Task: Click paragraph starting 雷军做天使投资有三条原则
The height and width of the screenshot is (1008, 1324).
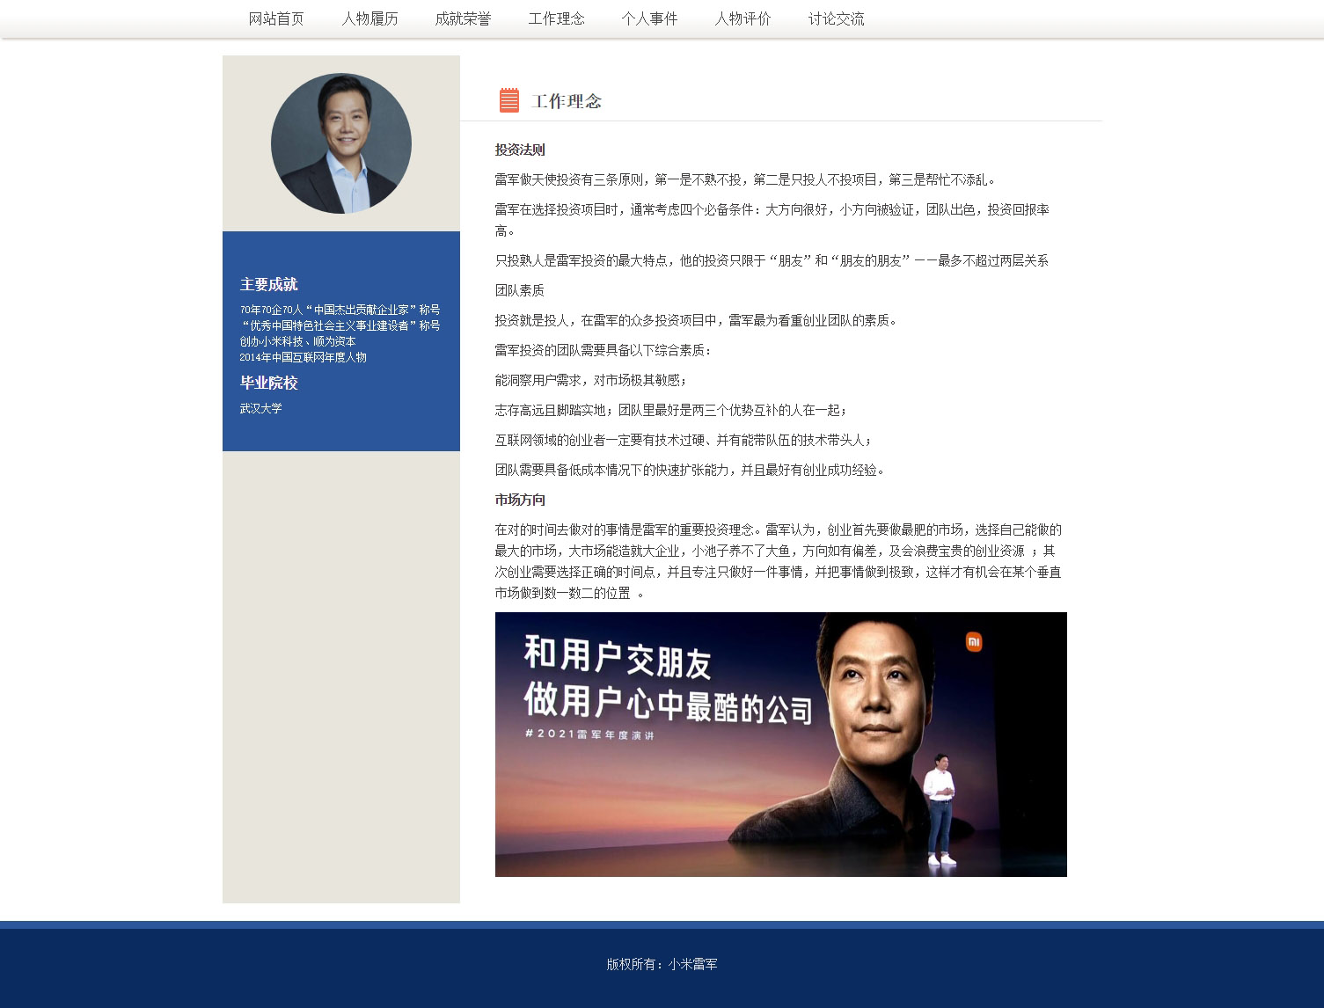Action: (x=747, y=180)
